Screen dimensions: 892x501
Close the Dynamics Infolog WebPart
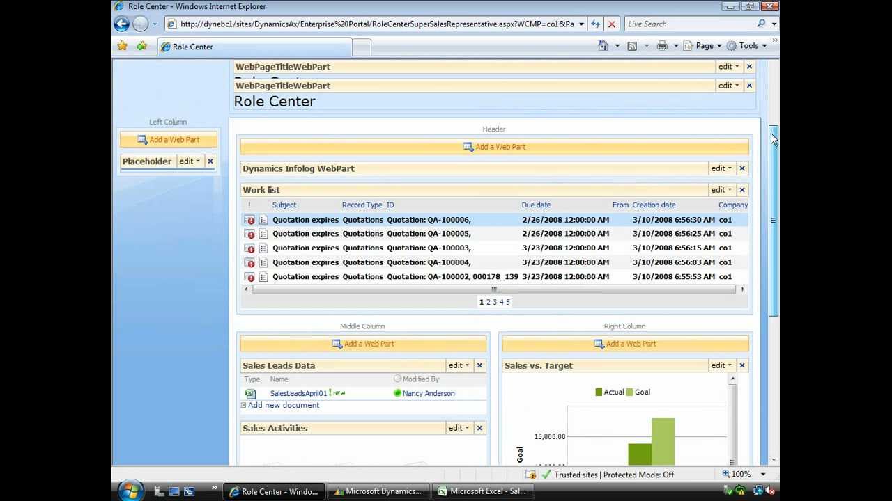(x=742, y=168)
